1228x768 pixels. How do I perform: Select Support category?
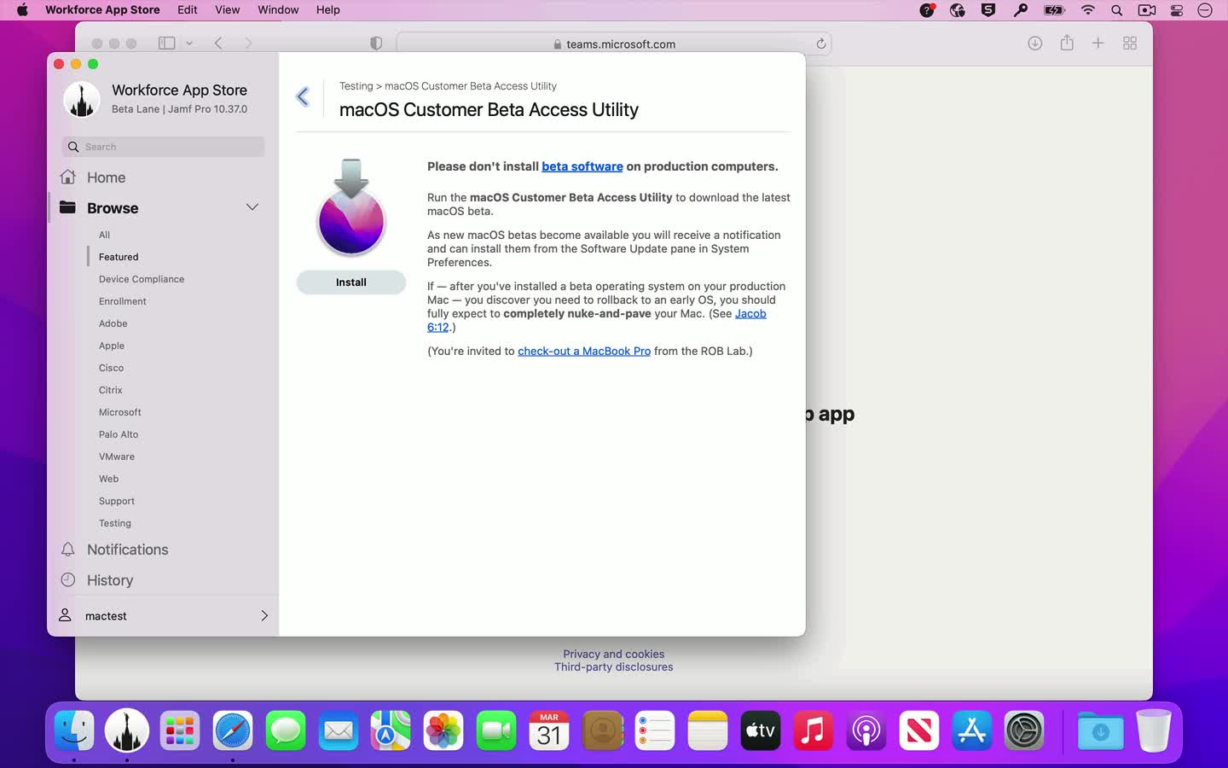117,501
